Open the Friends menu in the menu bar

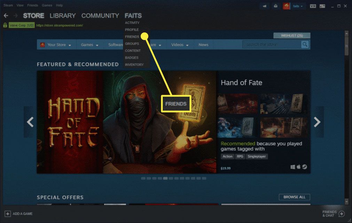pos(32,5)
